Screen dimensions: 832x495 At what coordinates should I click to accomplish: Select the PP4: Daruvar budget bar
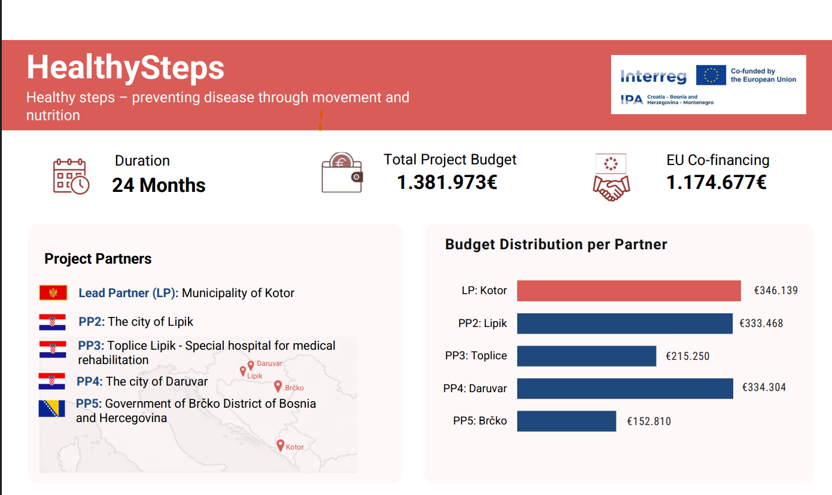[625, 388]
